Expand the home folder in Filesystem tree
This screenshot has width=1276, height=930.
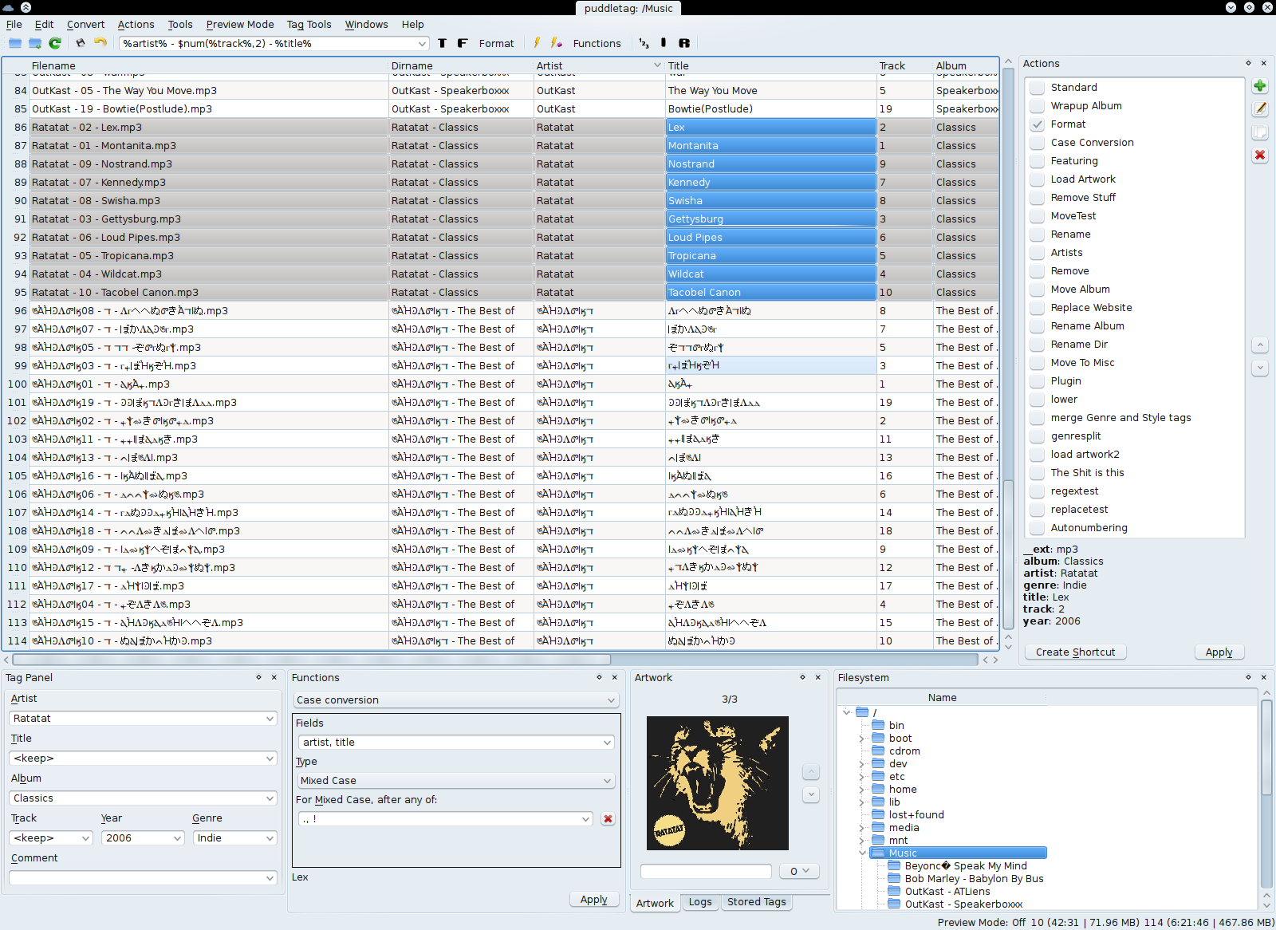[861, 790]
